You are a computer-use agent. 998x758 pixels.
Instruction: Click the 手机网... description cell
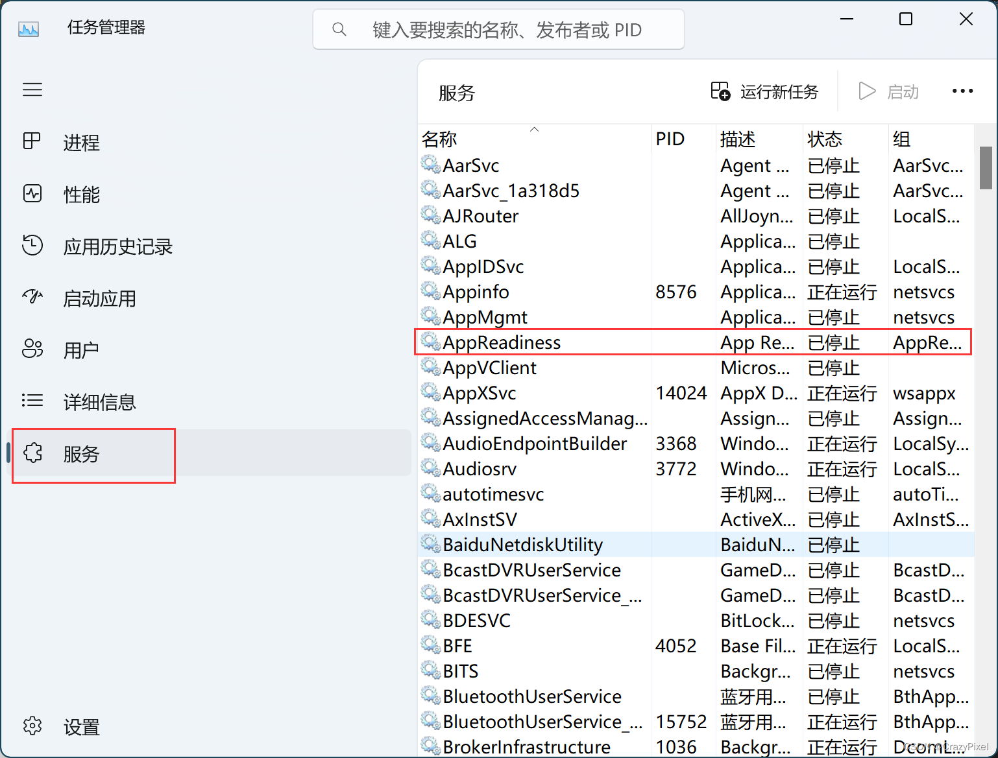click(753, 494)
